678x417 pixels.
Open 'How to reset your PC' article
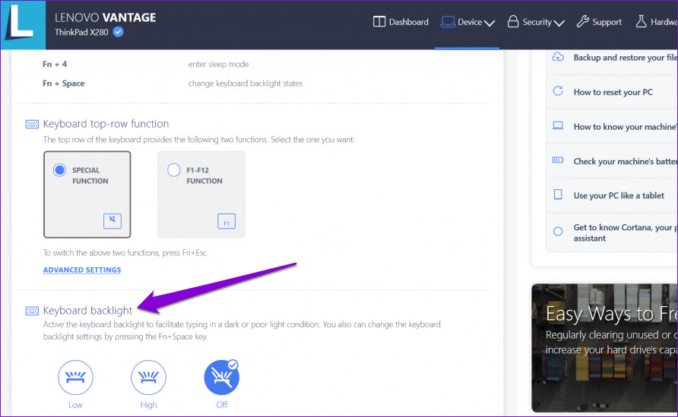point(612,92)
